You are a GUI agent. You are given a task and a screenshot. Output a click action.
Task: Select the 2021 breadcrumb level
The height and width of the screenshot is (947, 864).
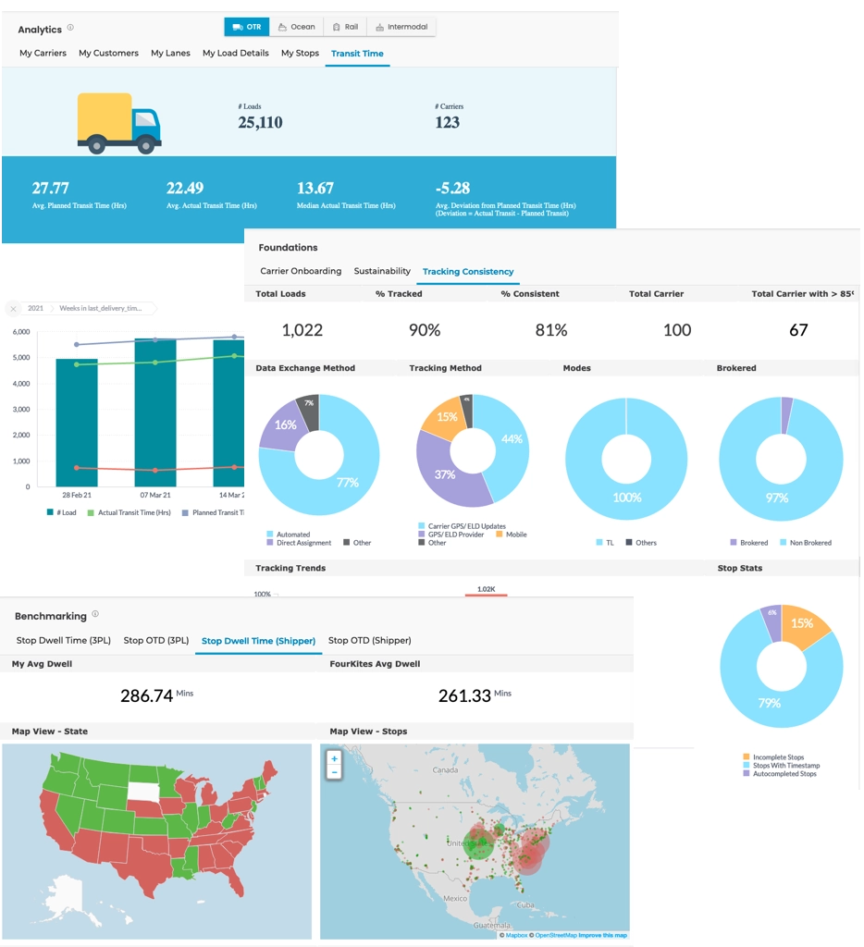coord(35,308)
